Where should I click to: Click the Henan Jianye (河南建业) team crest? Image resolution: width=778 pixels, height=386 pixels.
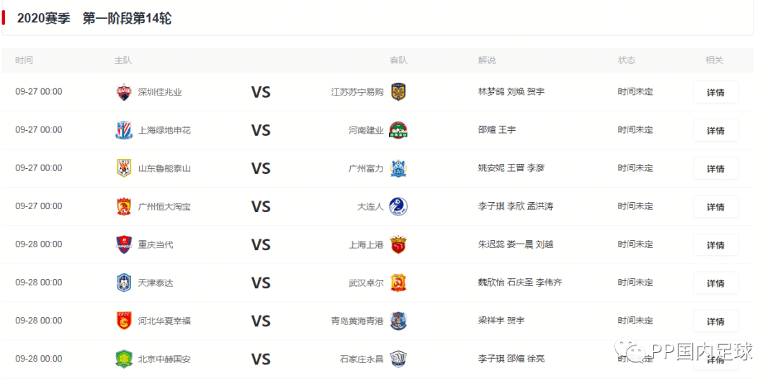[398, 130]
